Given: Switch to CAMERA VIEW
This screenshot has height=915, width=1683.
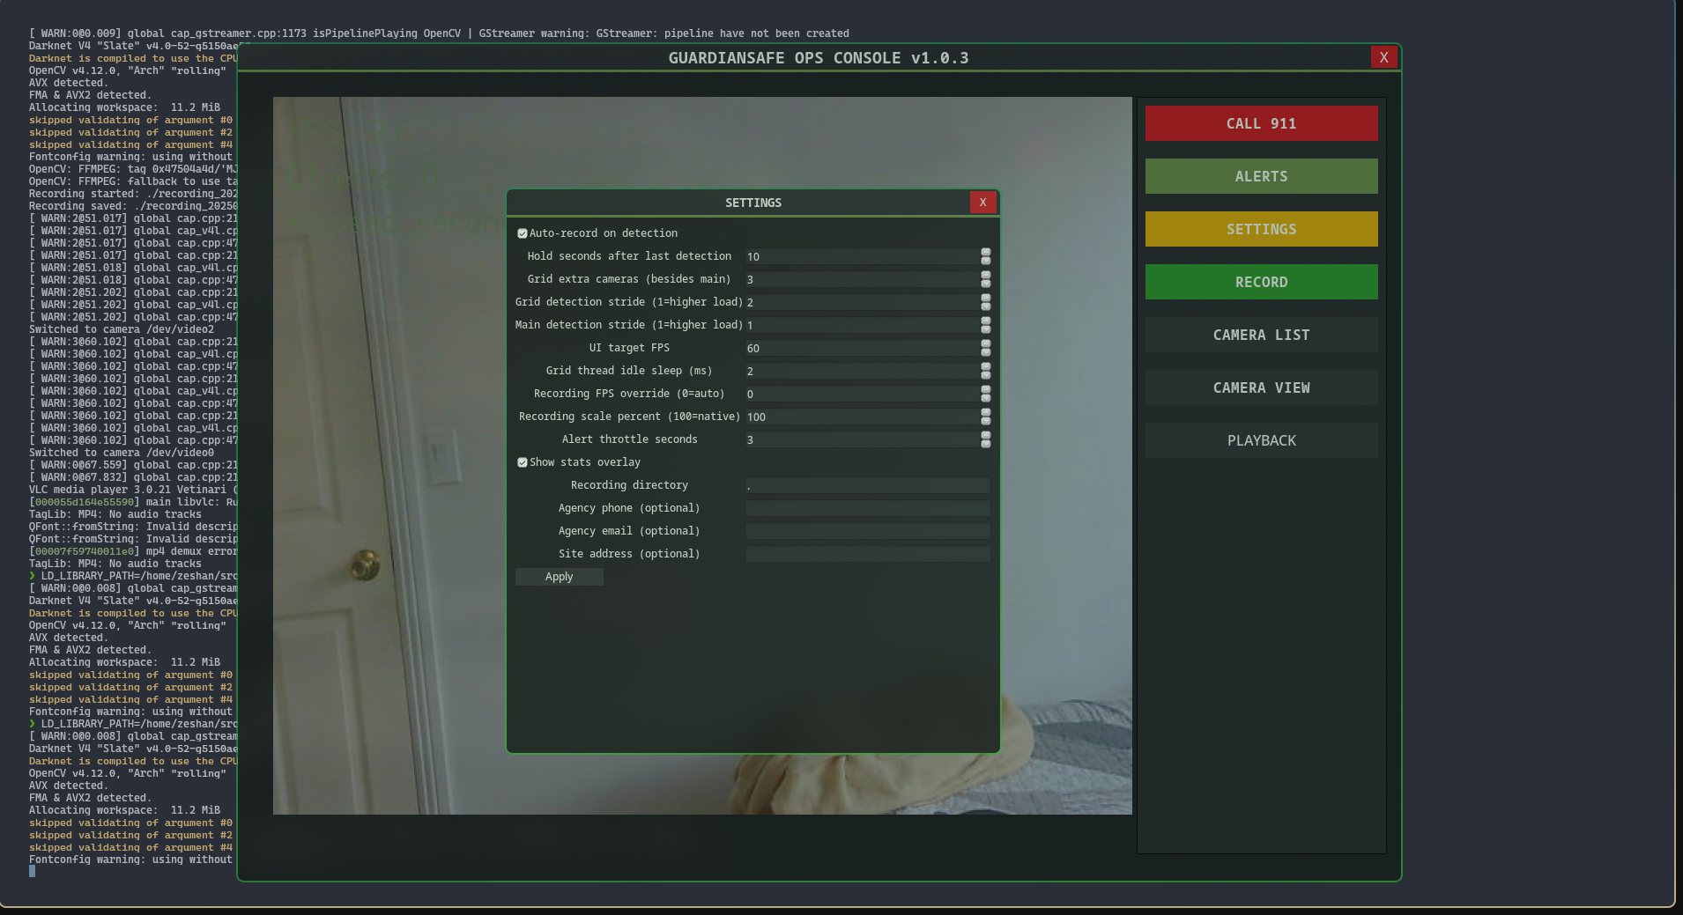Looking at the screenshot, I should coord(1260,387).
